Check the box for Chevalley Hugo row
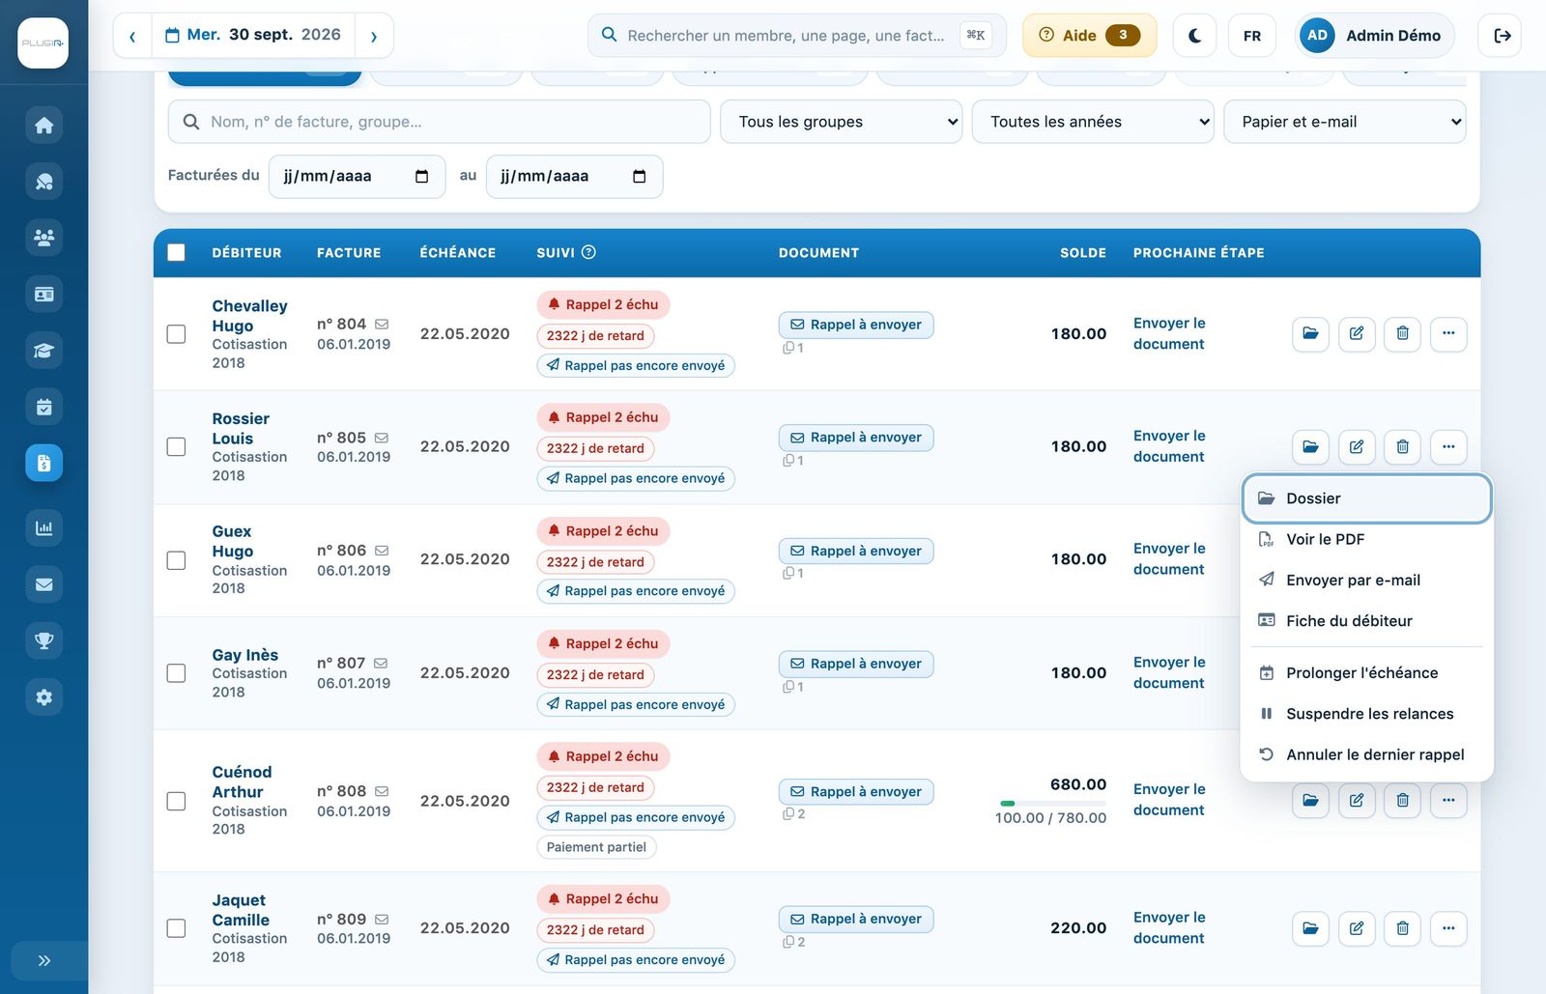Viewport: 1546px width, 994px height. (176, 334)
